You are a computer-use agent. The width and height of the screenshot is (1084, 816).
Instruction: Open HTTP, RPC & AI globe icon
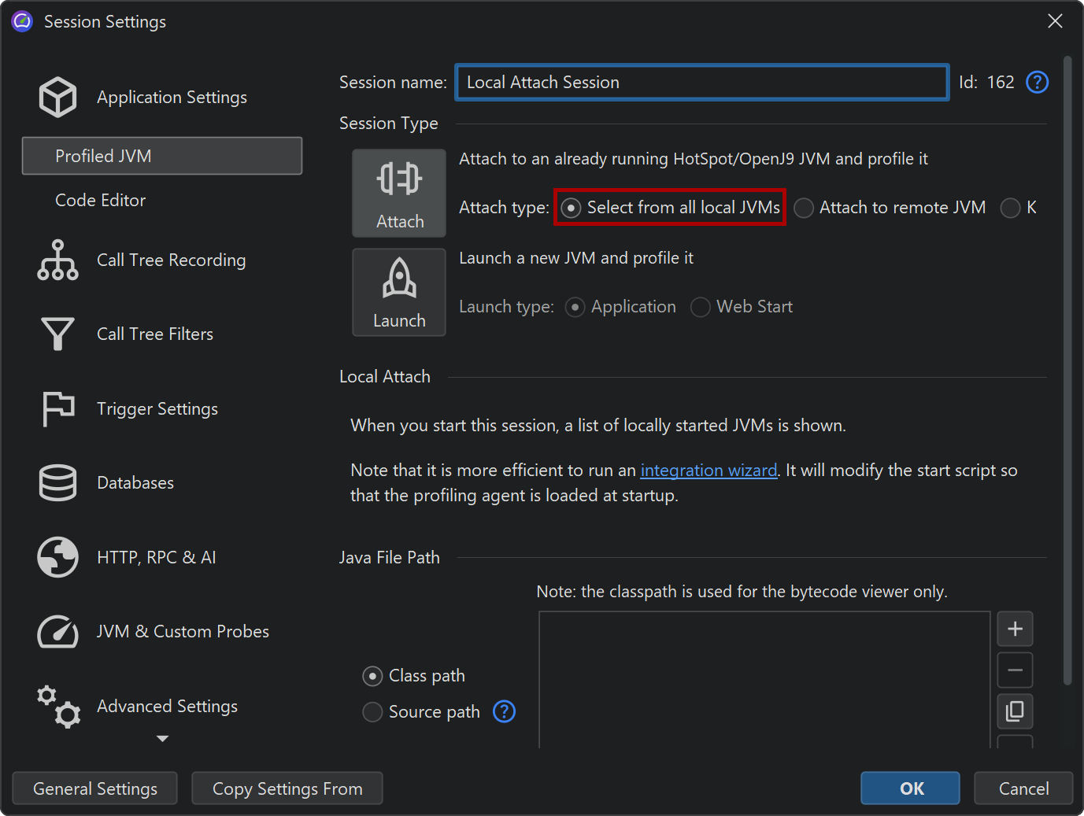(57, 557)
